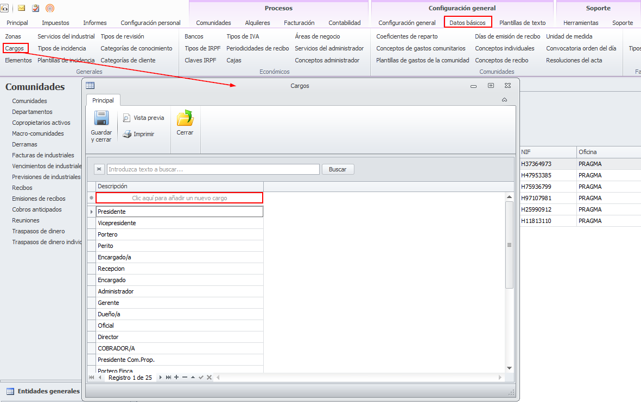The image size is (641, 402).
Task: Select the Principal tab in the Cargos window
Action: tap(103, 100)
